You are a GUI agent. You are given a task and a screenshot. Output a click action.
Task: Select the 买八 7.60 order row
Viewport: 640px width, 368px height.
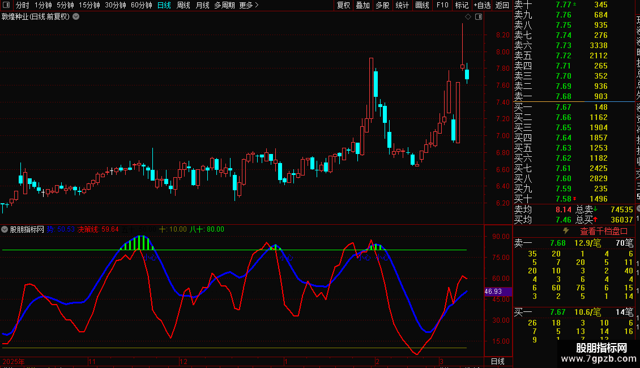pyautogui.click(x=574, y=179)
